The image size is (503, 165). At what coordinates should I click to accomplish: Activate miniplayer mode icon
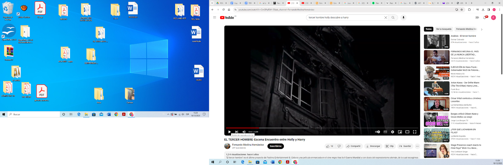tap(400, 132)
